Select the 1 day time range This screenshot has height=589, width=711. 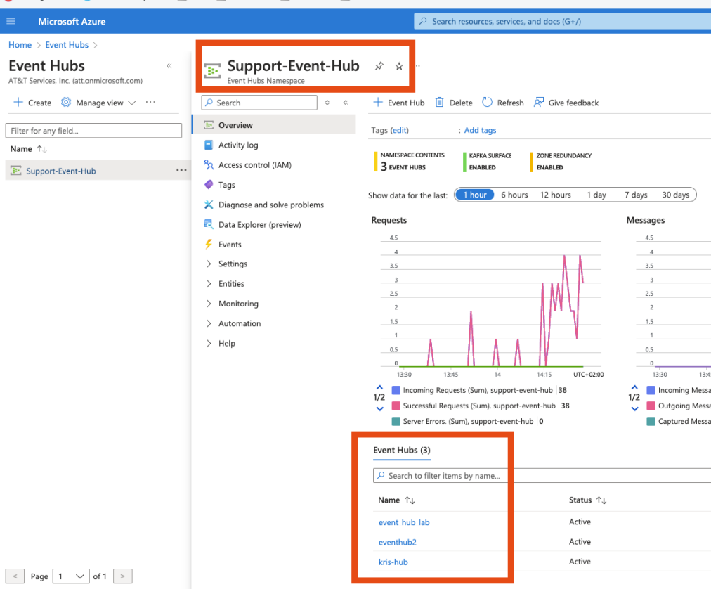coord(596,195)
